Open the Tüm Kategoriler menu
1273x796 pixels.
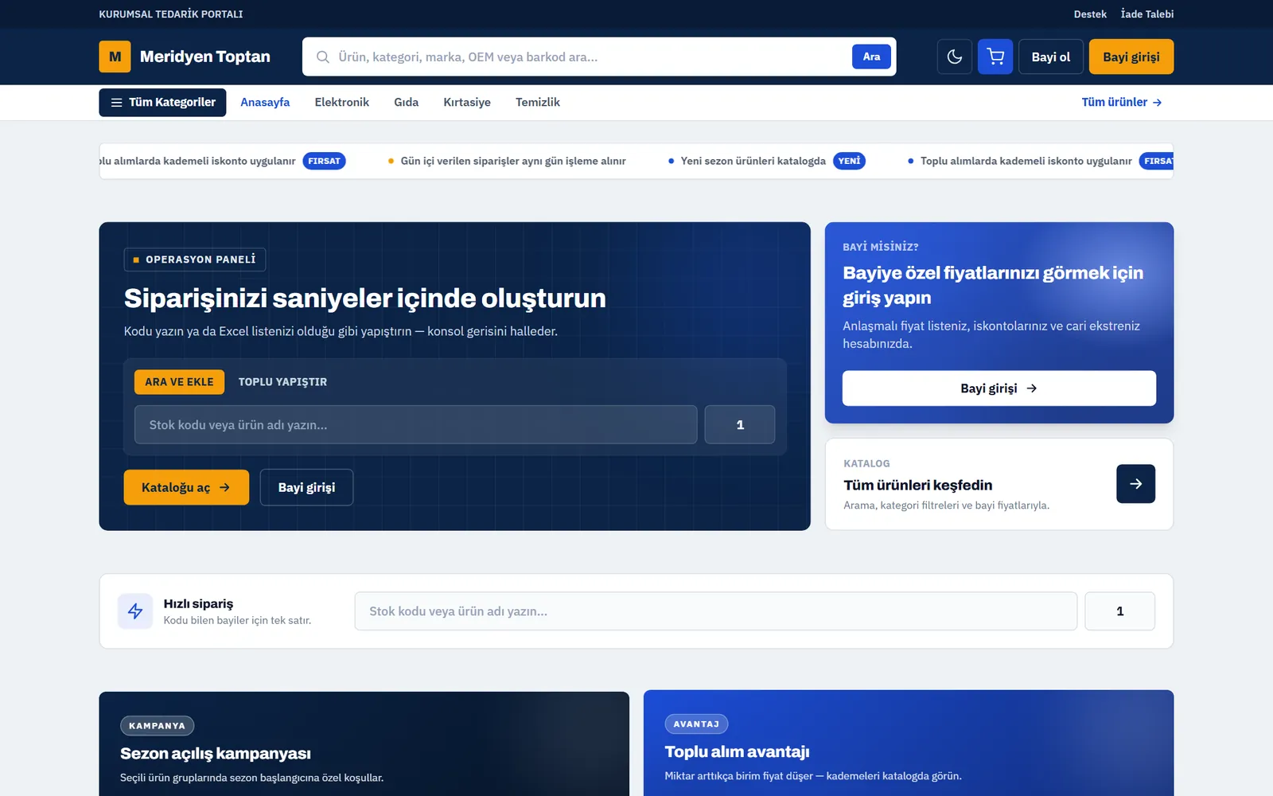(x=162, y=103)
